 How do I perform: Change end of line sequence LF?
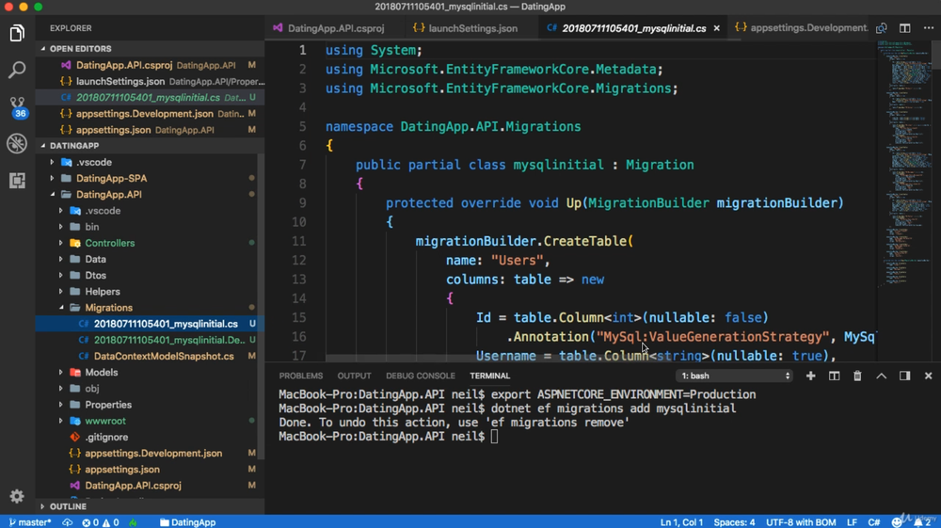(852, 522)
